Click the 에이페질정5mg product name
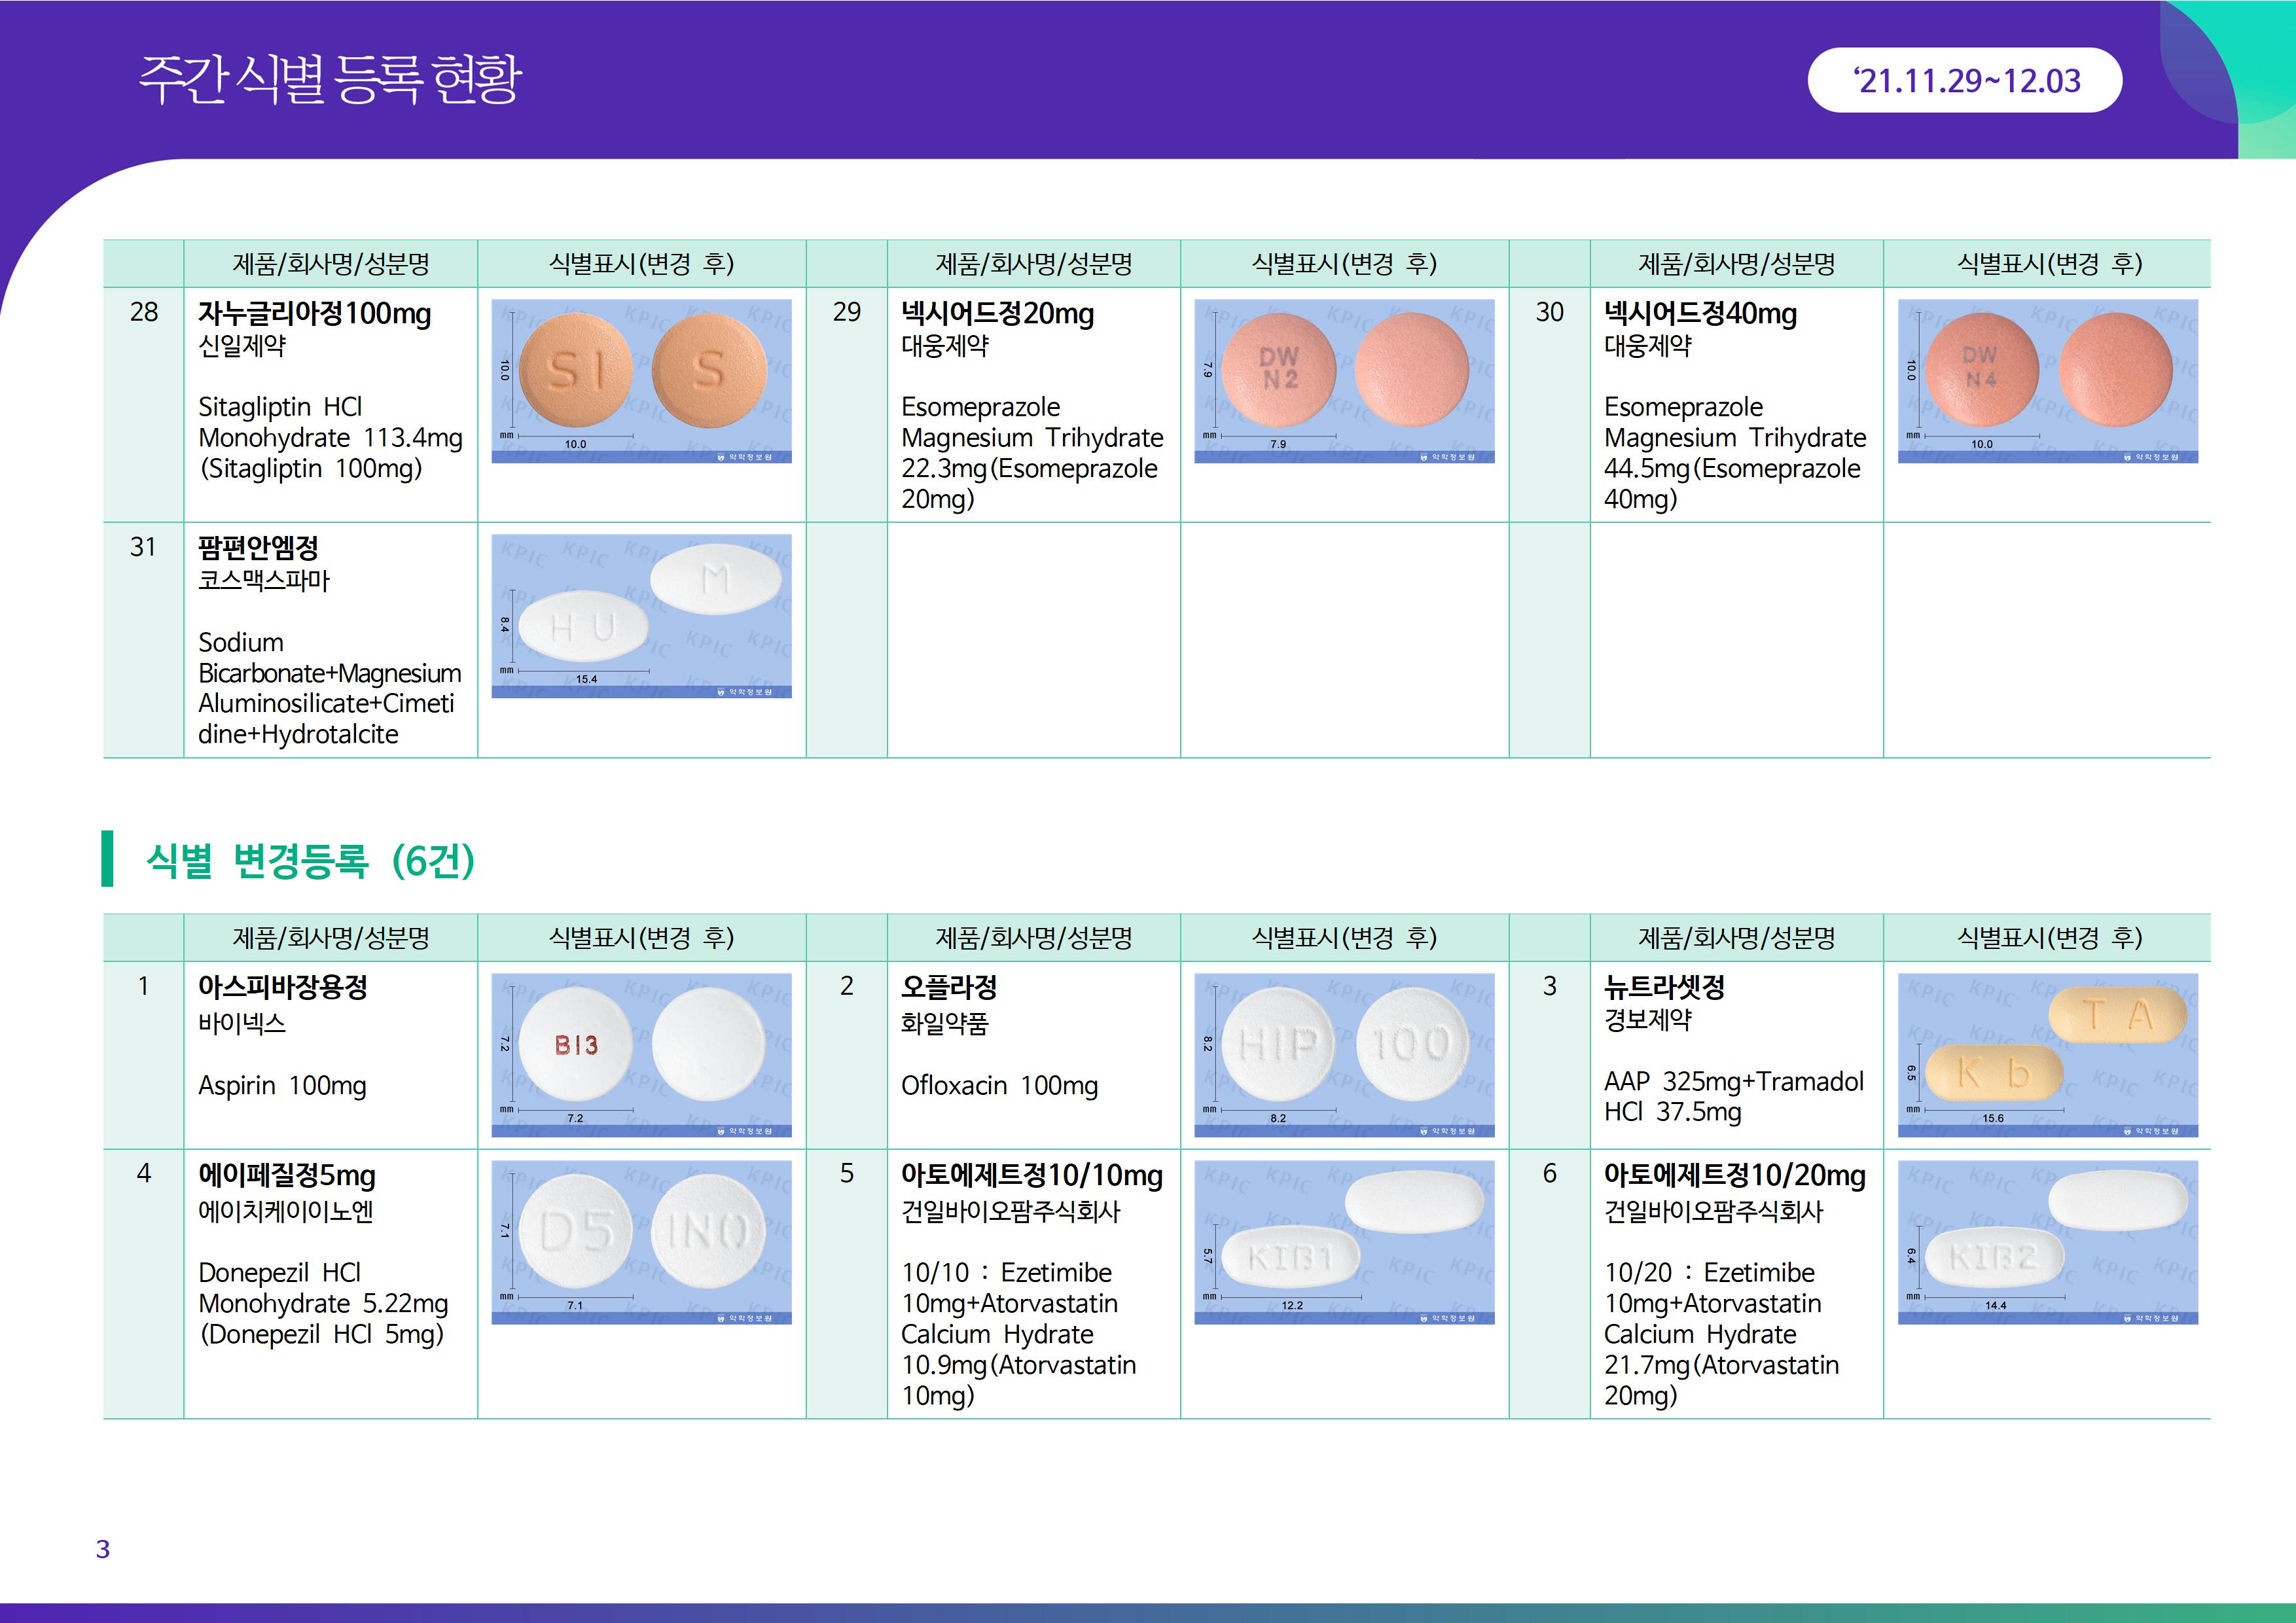Screen dimensions: 2296x1623 coord(286,1175)
